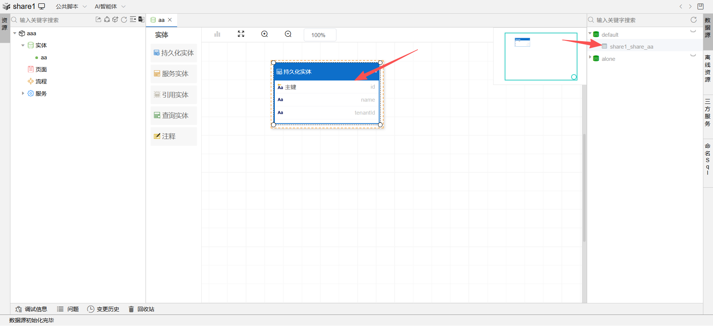Click the save icon in top-right corner

(700, 6)
